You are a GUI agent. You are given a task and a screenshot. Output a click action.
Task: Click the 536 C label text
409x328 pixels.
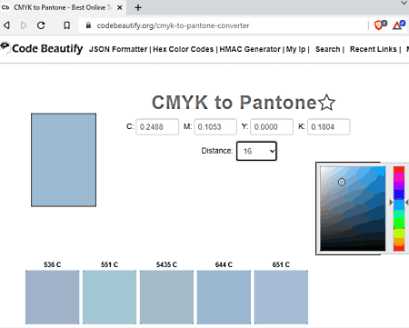tap(53, 264)
